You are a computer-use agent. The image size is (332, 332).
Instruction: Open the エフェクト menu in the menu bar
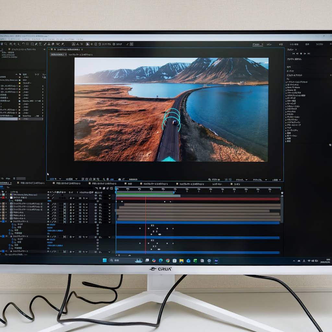pyautogui.click(x=36, y=39)
